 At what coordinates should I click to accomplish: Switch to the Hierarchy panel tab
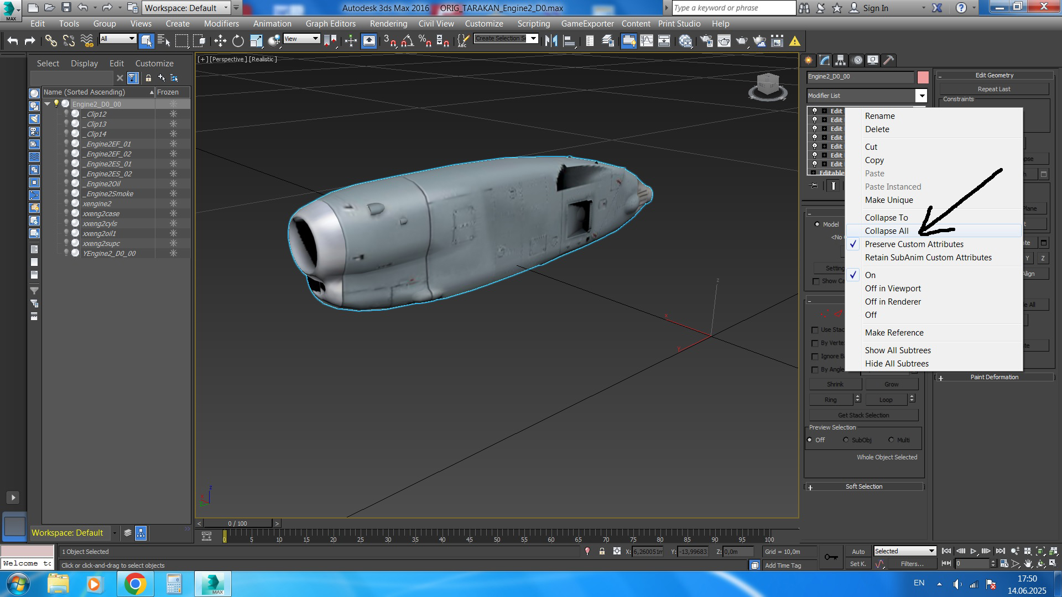click(840, 60)
